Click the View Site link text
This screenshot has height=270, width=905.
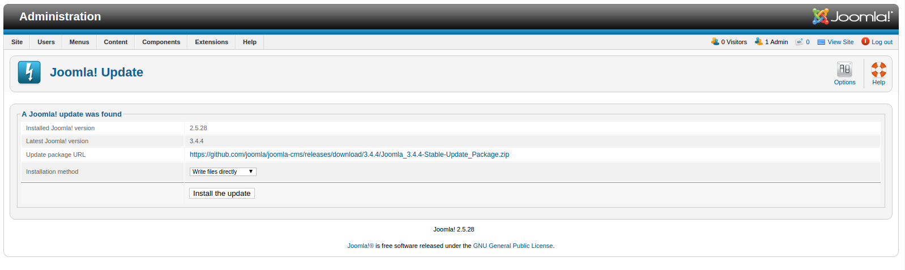[x=840, y=42]
